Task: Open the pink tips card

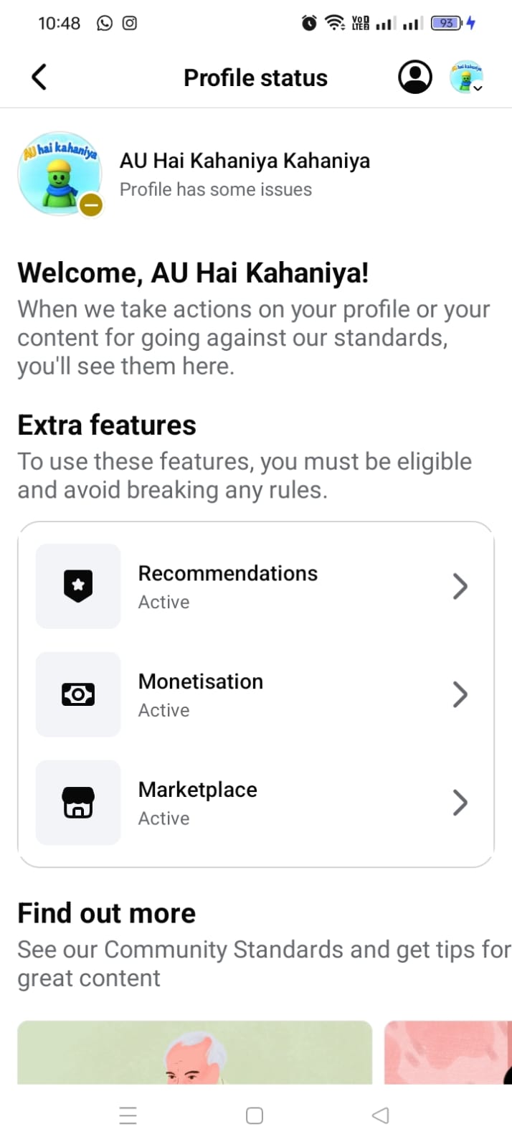Action: click(x=448, y=1052)
